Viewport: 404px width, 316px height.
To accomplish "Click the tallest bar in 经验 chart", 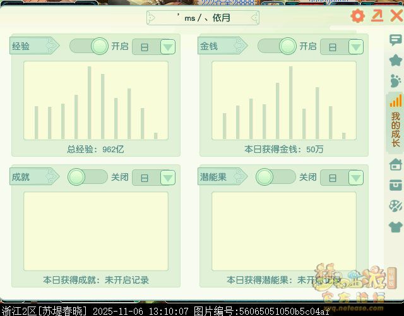I will (89, 102).
